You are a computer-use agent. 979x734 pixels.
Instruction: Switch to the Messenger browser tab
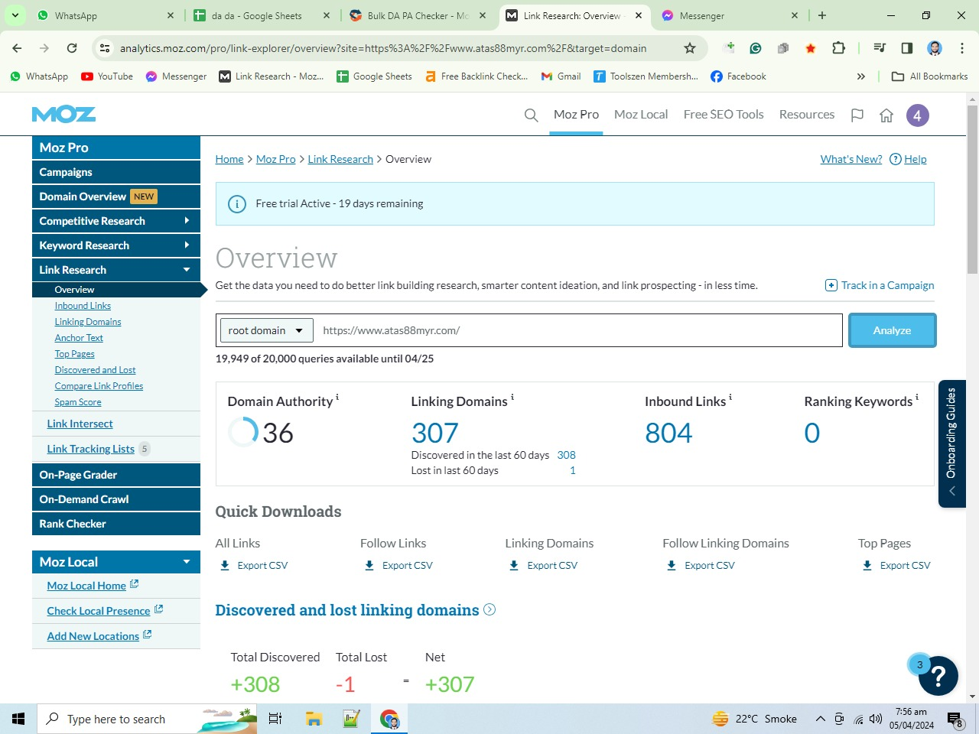coord(730,15)
